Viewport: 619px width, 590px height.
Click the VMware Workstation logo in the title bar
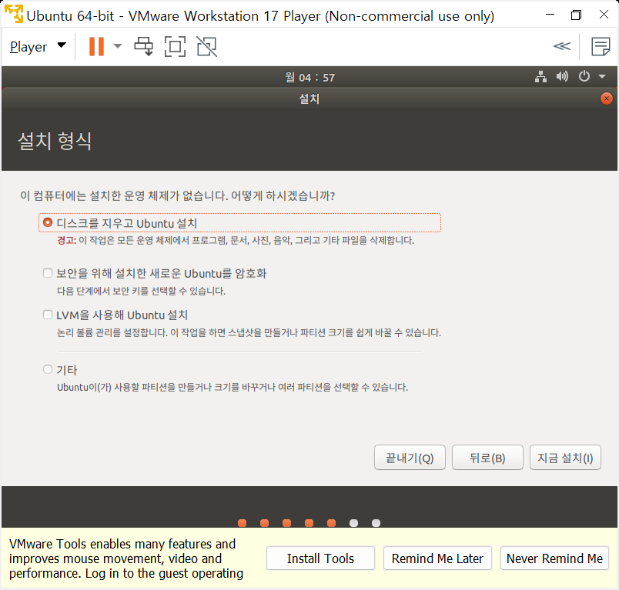pyautogui.click(x=14, y=15)
